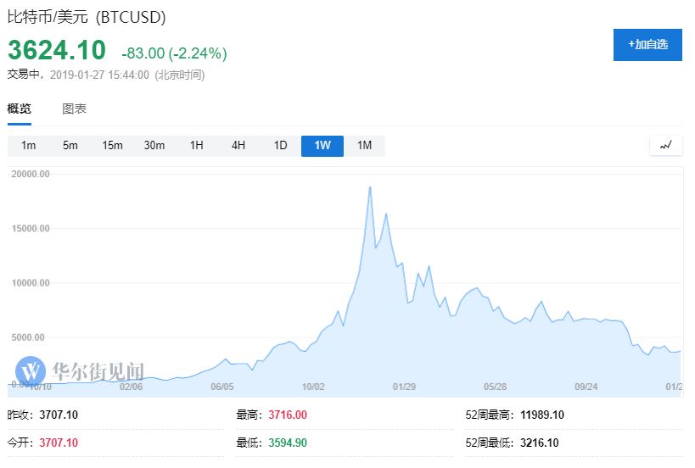The image size is (695, 468).
Task: Select the 1m timeframe
Action: click(x=28, y=145)
